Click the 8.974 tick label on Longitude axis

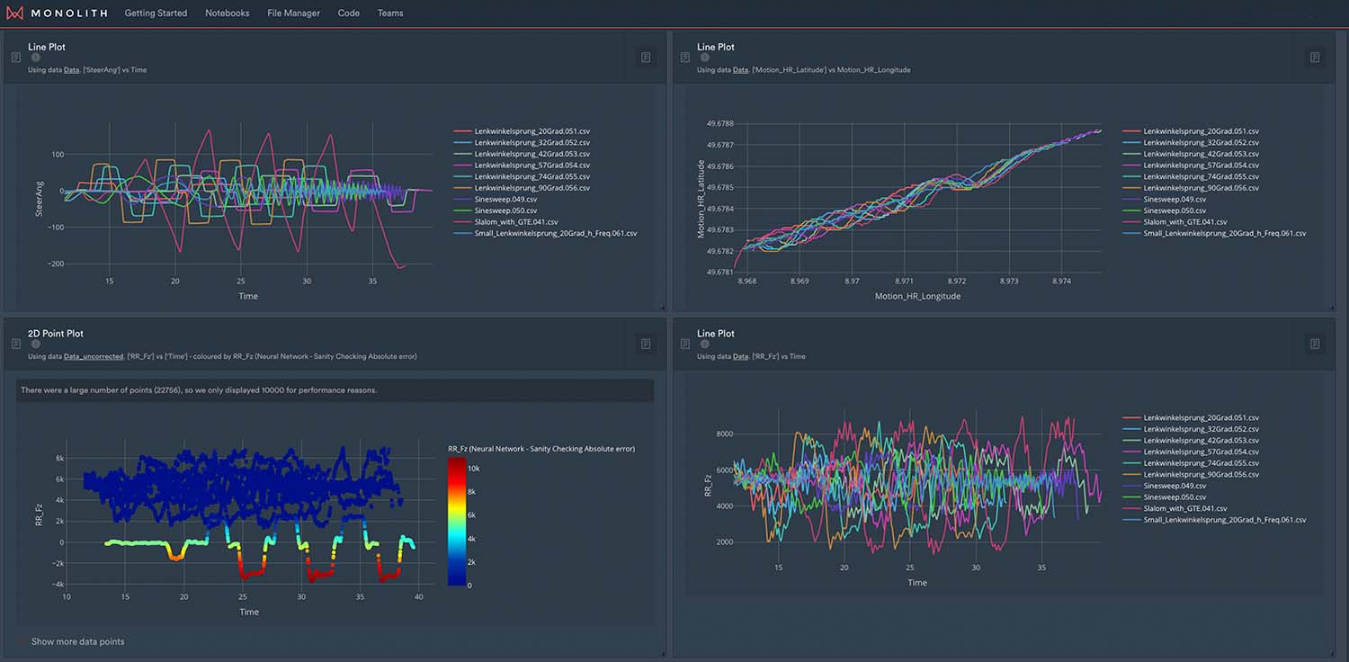click(1061, 281)
